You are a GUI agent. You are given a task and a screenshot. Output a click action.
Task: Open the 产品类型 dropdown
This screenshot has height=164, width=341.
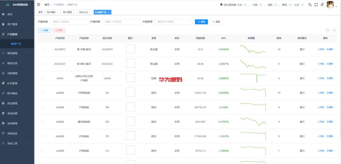coord(174,22)
